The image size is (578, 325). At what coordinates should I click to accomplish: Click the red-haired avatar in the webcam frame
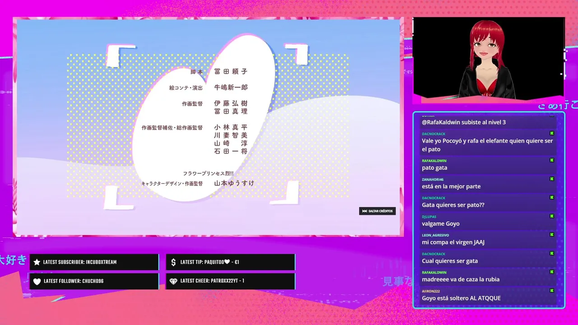pyautogui.click(x=487, y=59)
